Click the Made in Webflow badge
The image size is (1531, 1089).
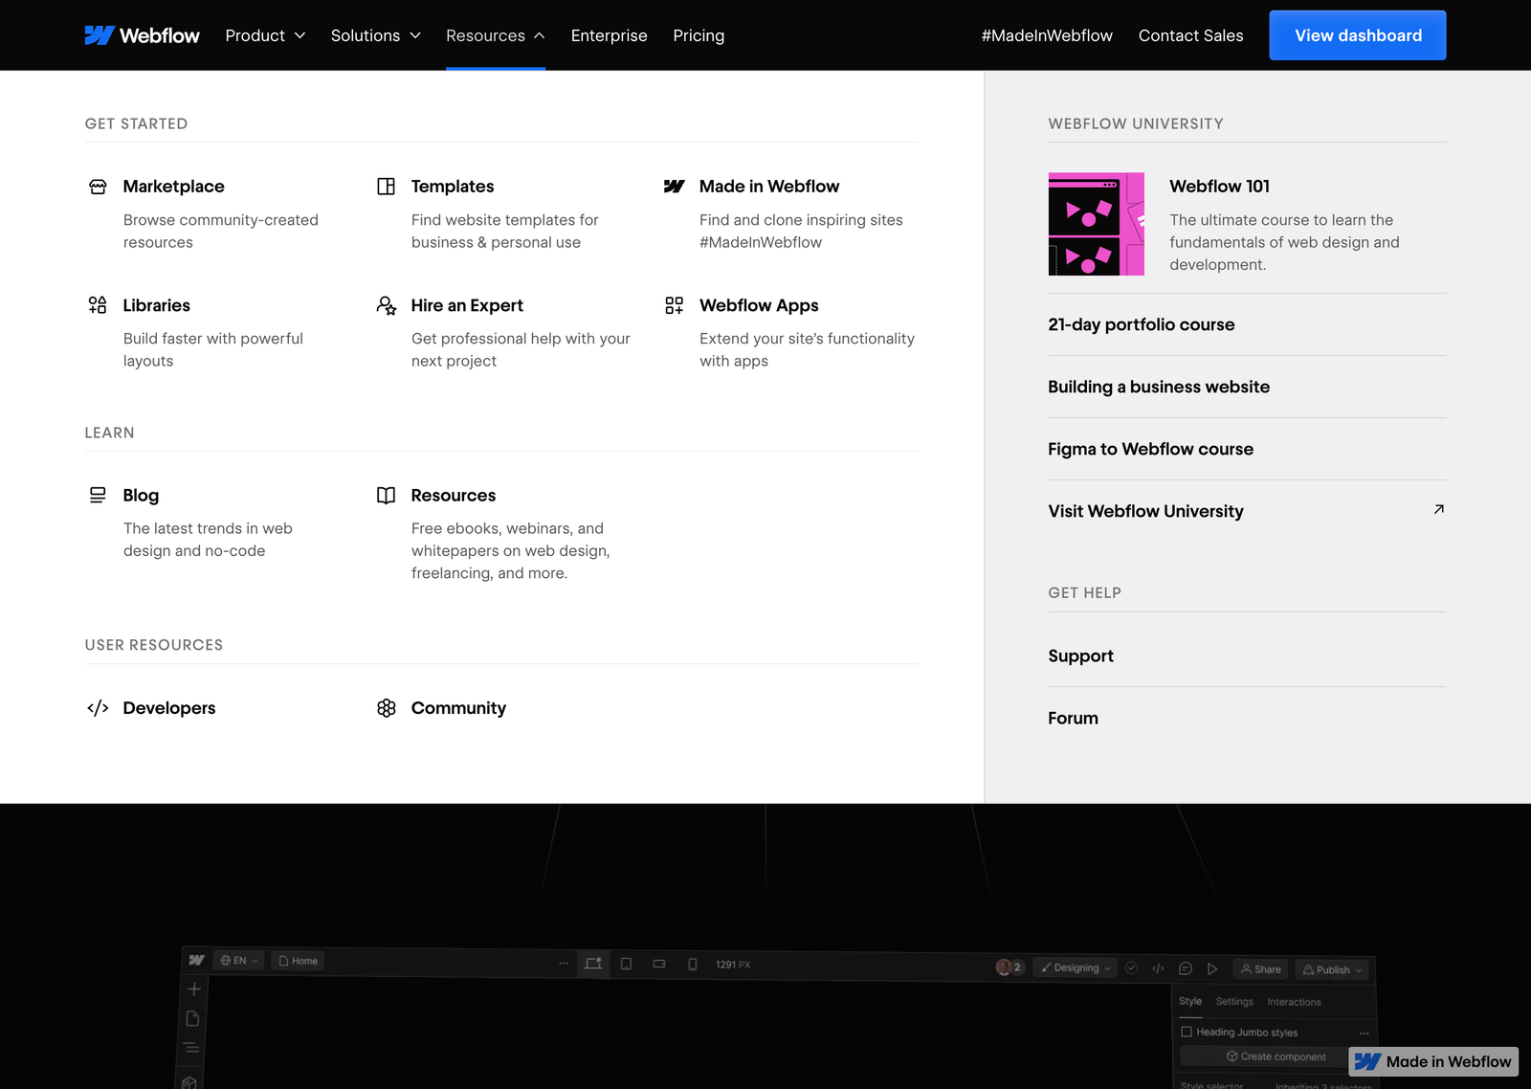1433,1061
